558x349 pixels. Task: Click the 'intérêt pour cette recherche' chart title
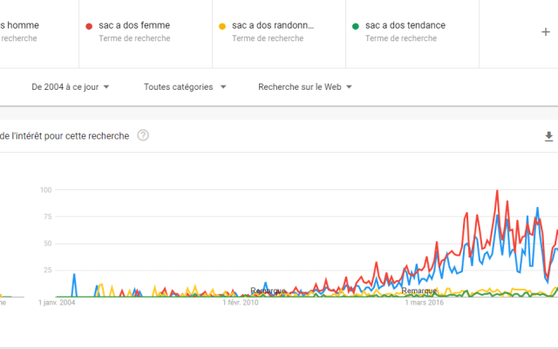(70, 135)
